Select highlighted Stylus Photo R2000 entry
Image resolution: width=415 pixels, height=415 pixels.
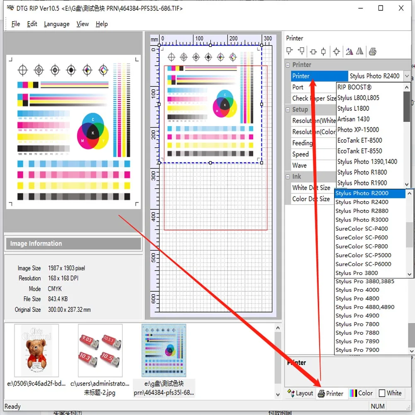coord(370,193)
